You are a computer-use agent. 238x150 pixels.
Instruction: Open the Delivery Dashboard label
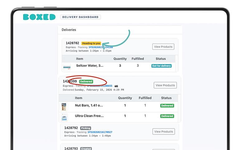[x=80, y=17]
